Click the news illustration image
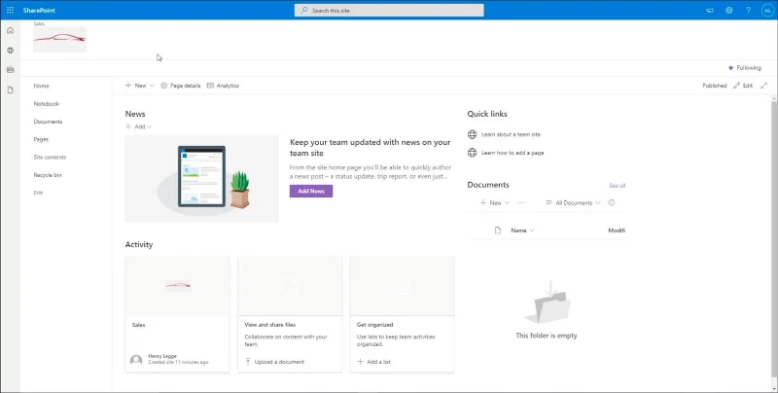Viewport: 778px width, 393px height. click(x=201, y=179)
